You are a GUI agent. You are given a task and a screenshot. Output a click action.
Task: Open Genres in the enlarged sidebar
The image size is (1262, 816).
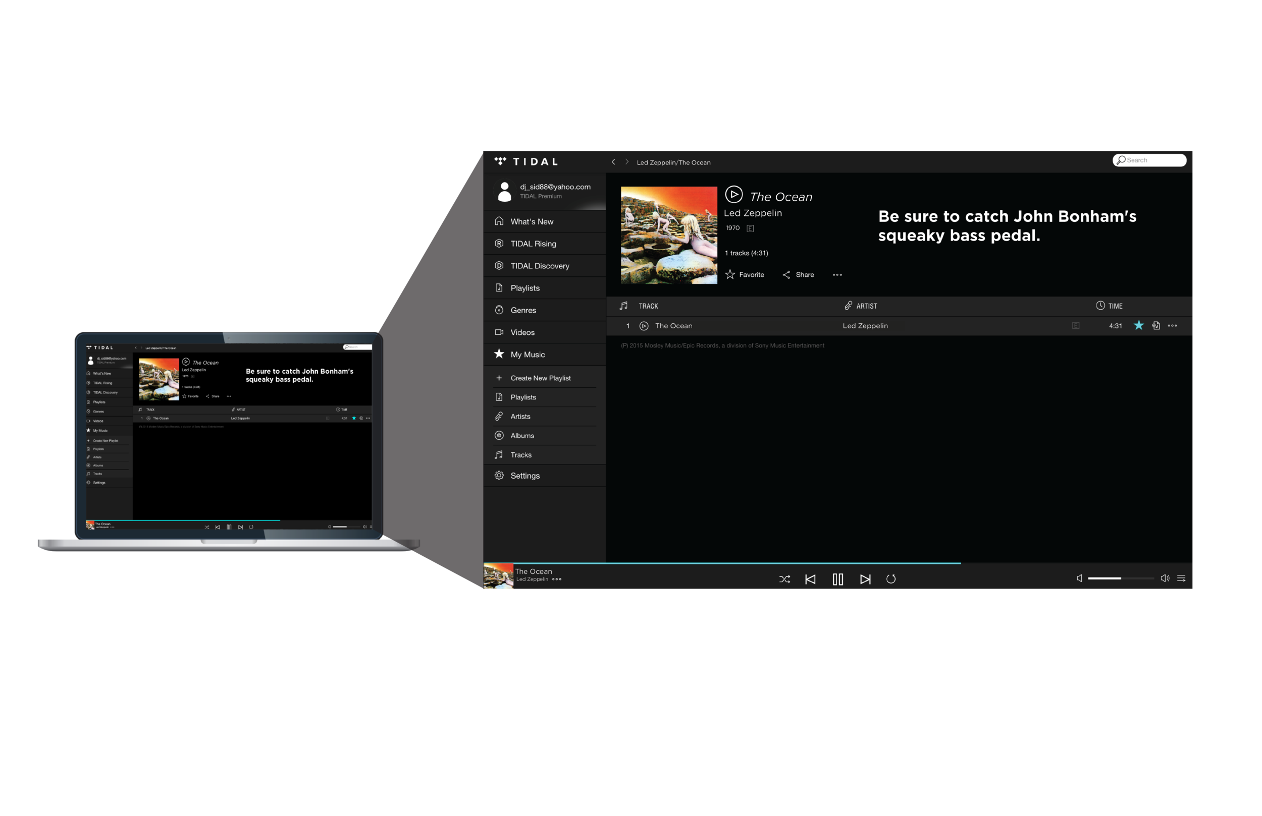pyautogui.click(x=545, y=311)
